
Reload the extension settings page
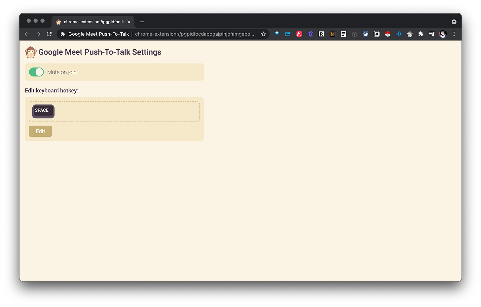(x=49, y=34)
